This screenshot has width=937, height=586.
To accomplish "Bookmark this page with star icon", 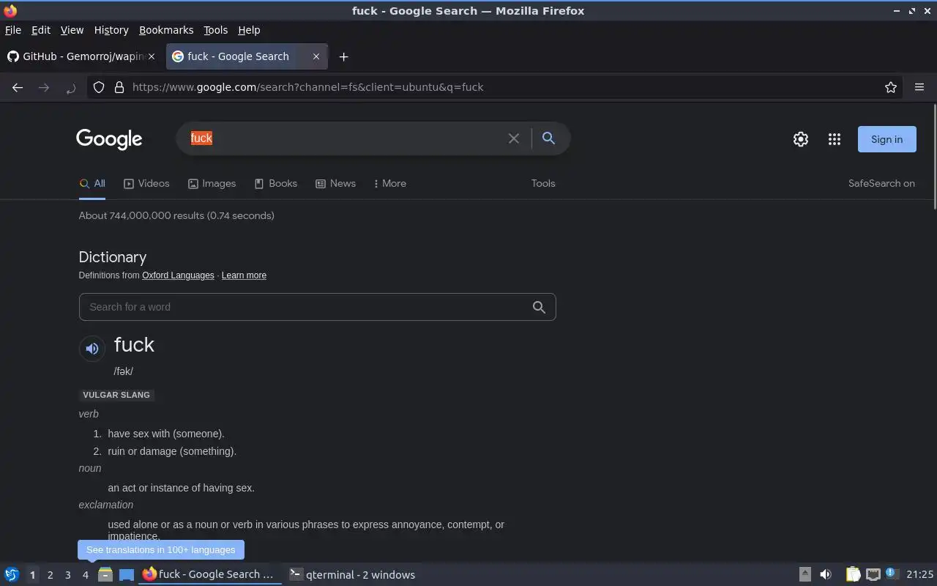I will [891, 87].
